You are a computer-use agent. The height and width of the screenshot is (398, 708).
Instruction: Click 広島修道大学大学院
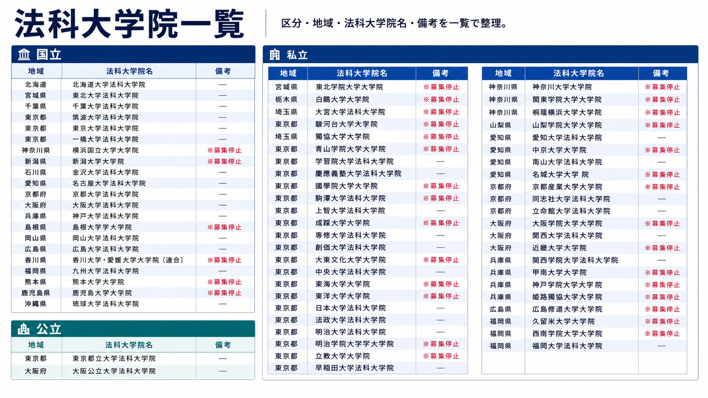pyautogui.click(x=567, y=309)
